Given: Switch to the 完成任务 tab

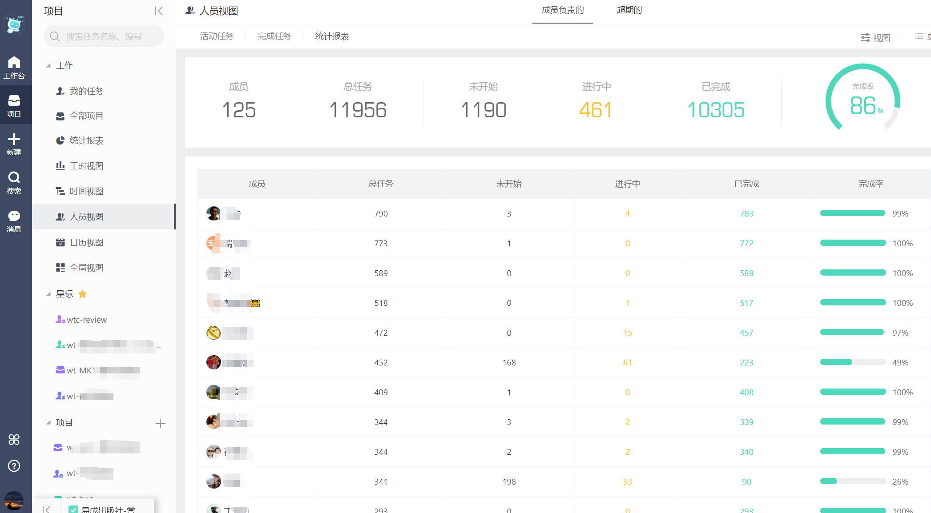Looking at the screenshot, I should [x=274, y=36].
